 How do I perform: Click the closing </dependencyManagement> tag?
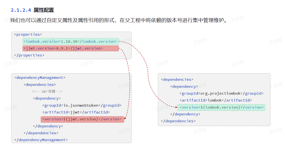pyautogui.click(x=41, y=140)
